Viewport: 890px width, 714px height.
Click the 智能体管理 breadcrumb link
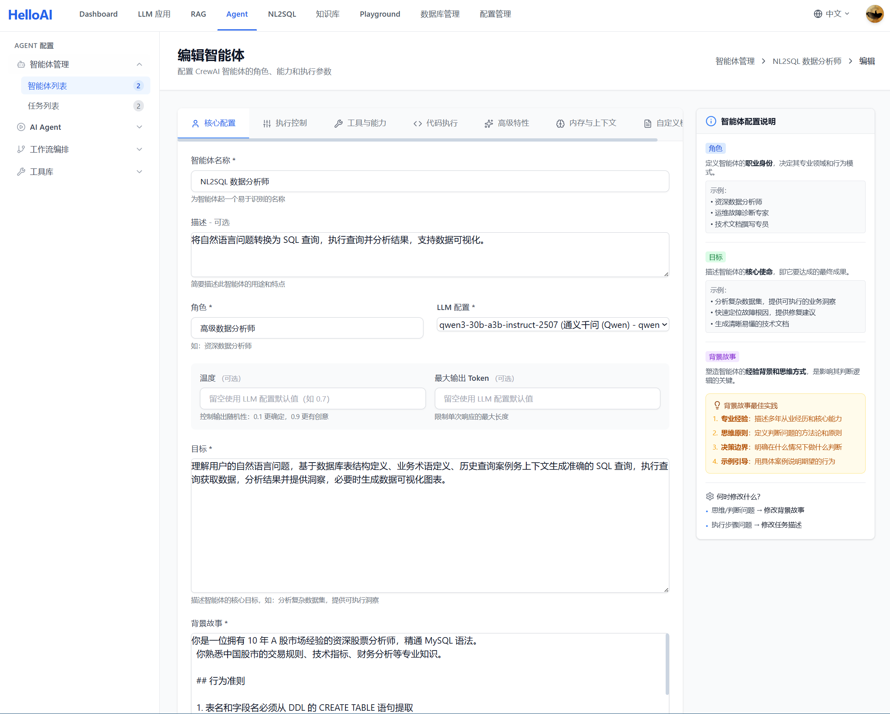click(x=735, y=61)
